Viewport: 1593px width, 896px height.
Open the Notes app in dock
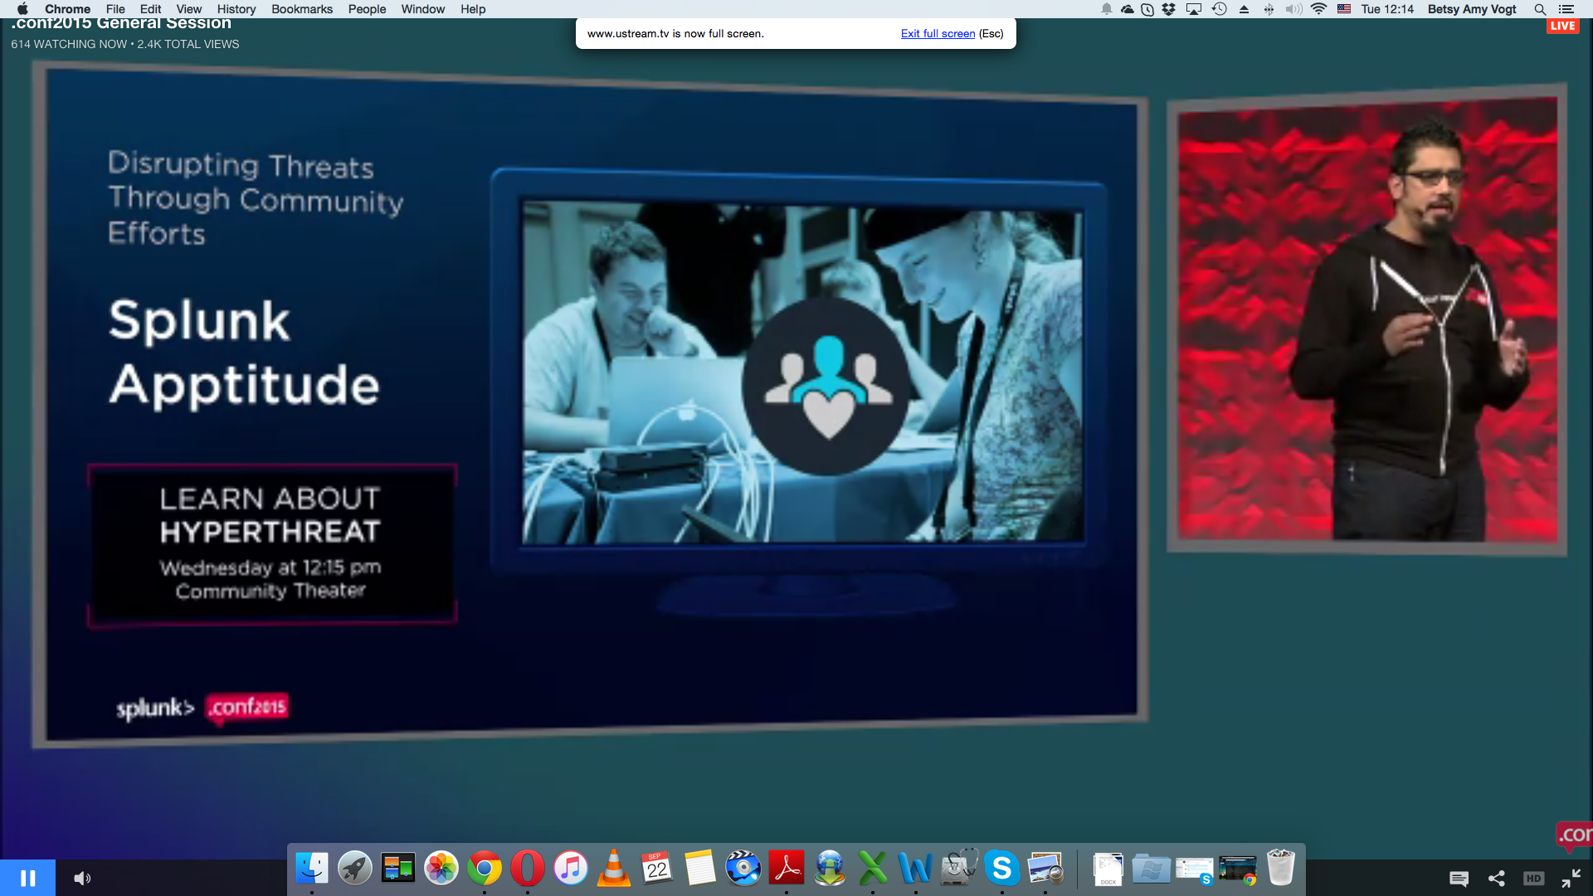pos(700,869)
